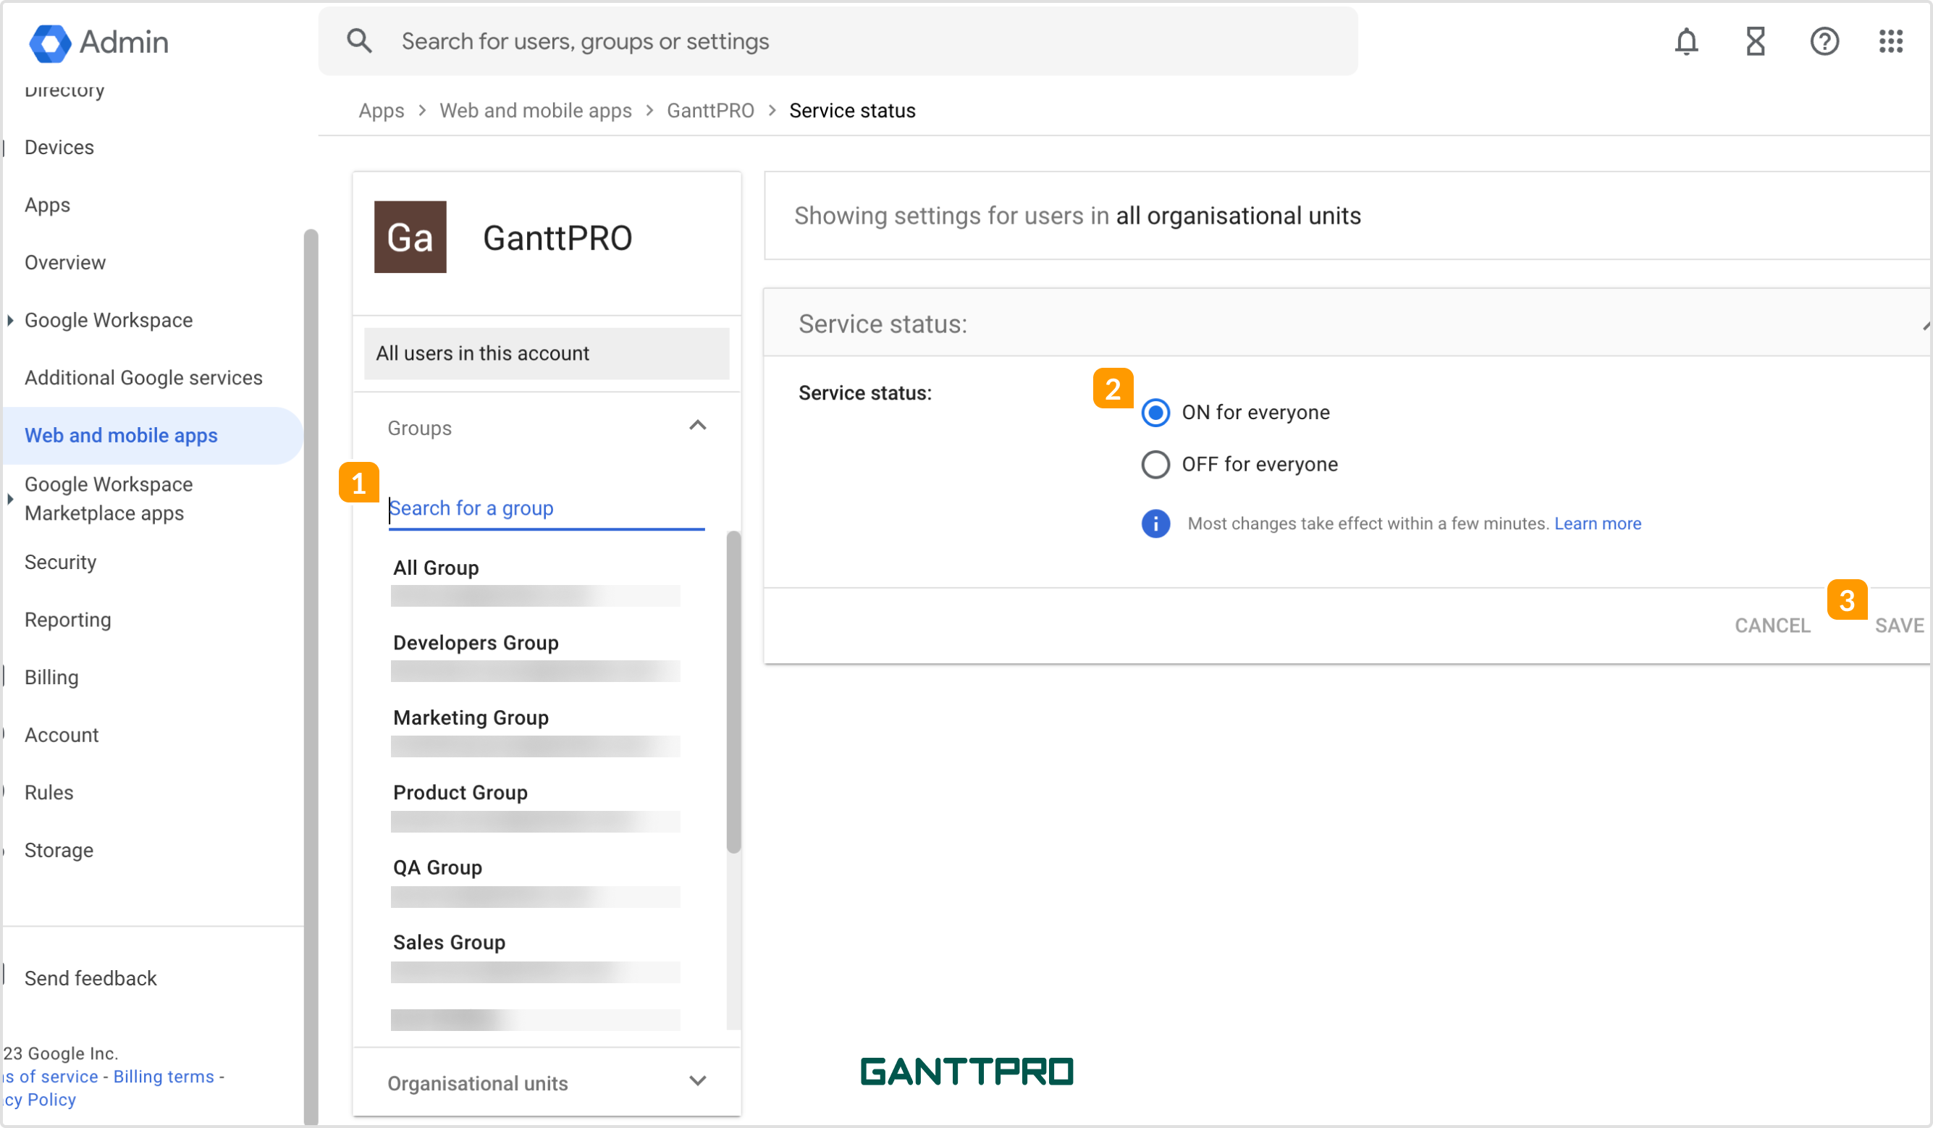Open Reporting in sidebar
This screenshot has width=1933, height=1128.
tap(68, 620)
